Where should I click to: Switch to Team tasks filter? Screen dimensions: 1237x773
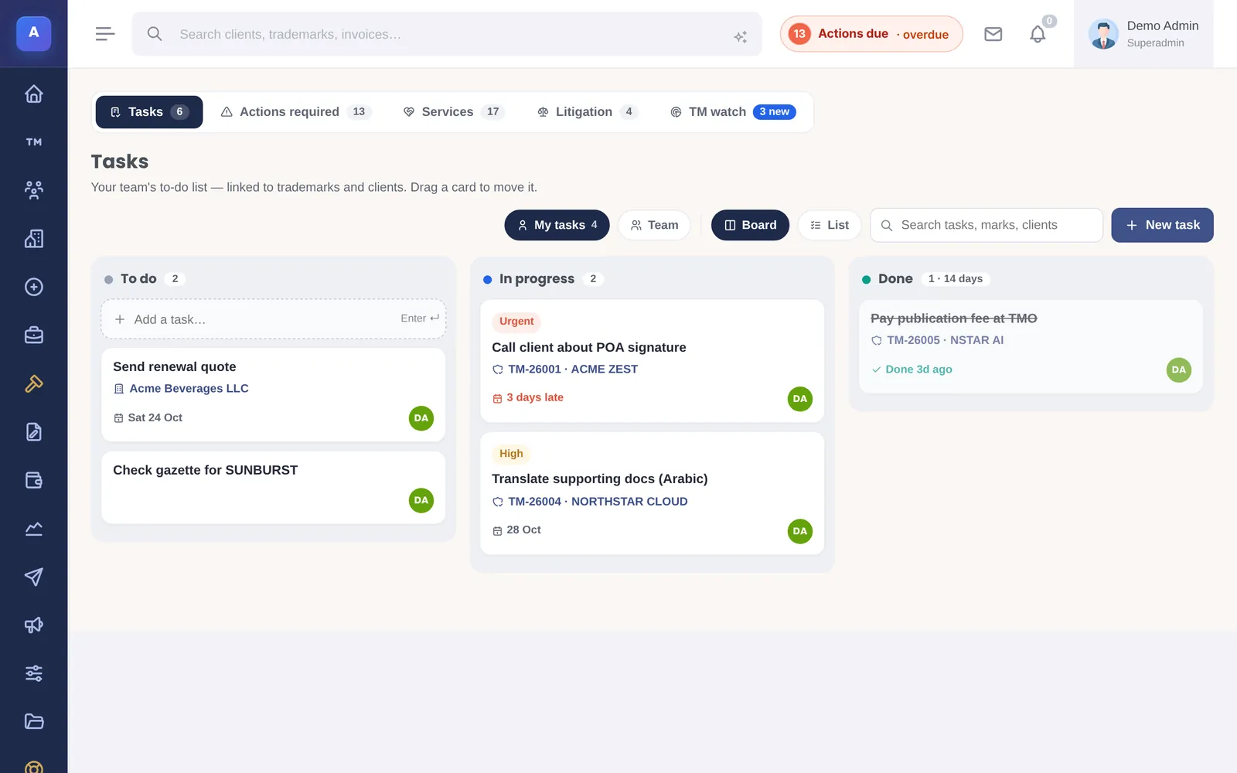tap(654, 225)
